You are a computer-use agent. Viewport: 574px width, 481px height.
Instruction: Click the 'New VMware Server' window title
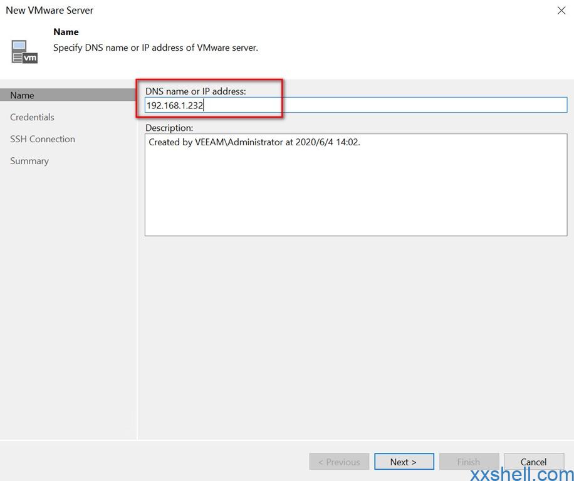[x=50, y=10]
